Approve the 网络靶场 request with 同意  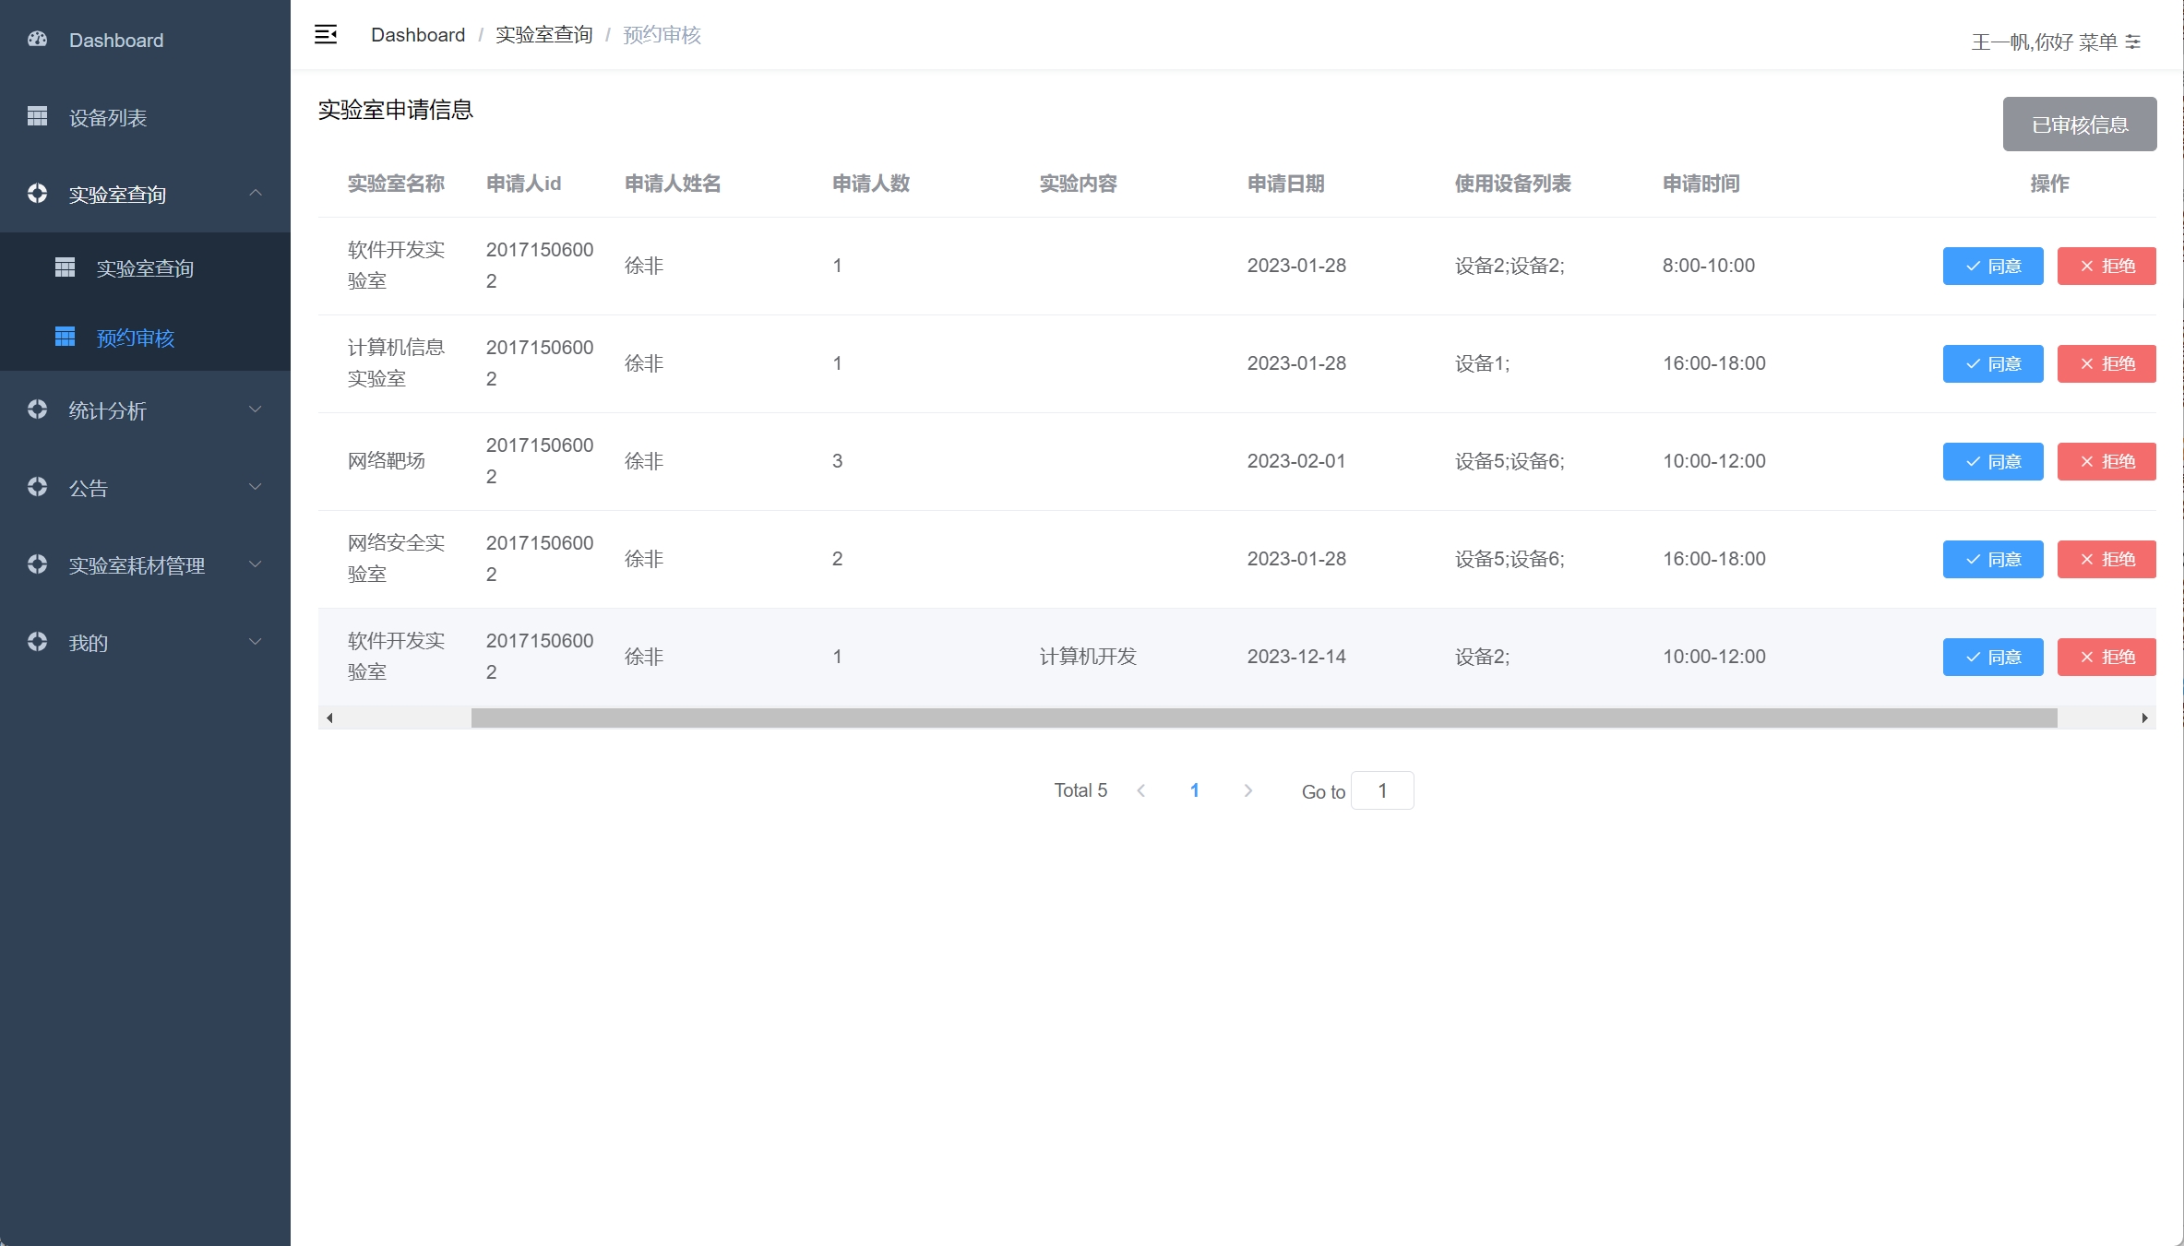(x=1992, y=461)
